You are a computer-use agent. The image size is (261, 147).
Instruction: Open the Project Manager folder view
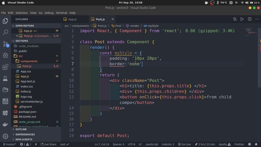pyautogui.click(x=5, y=90)
